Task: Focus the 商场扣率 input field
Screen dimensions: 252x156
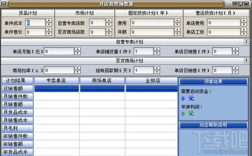Action: coord(59,70)
